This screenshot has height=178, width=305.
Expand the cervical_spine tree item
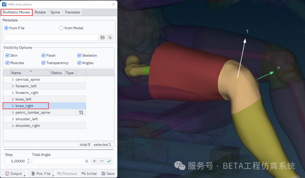(13, 80)
